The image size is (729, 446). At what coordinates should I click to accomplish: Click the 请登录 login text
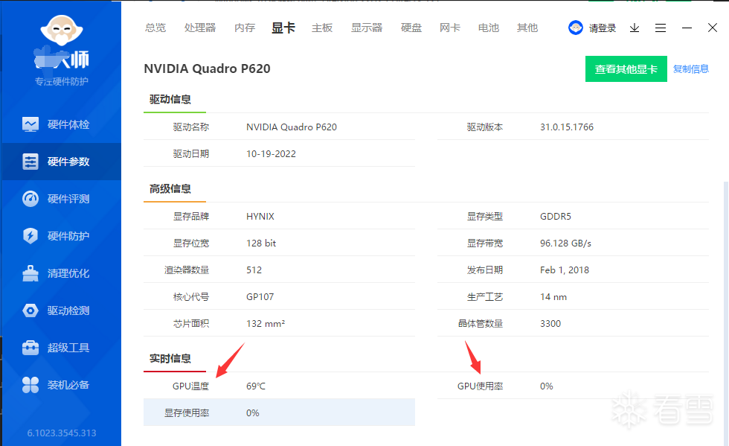coord(602,28)
